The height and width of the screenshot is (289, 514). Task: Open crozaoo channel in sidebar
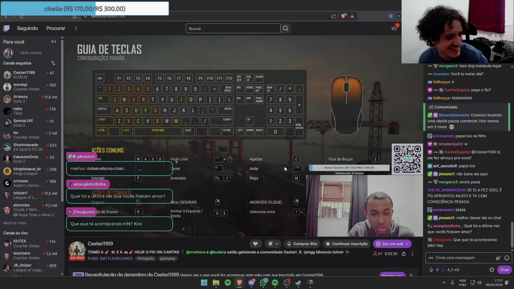tap(31, 183)
